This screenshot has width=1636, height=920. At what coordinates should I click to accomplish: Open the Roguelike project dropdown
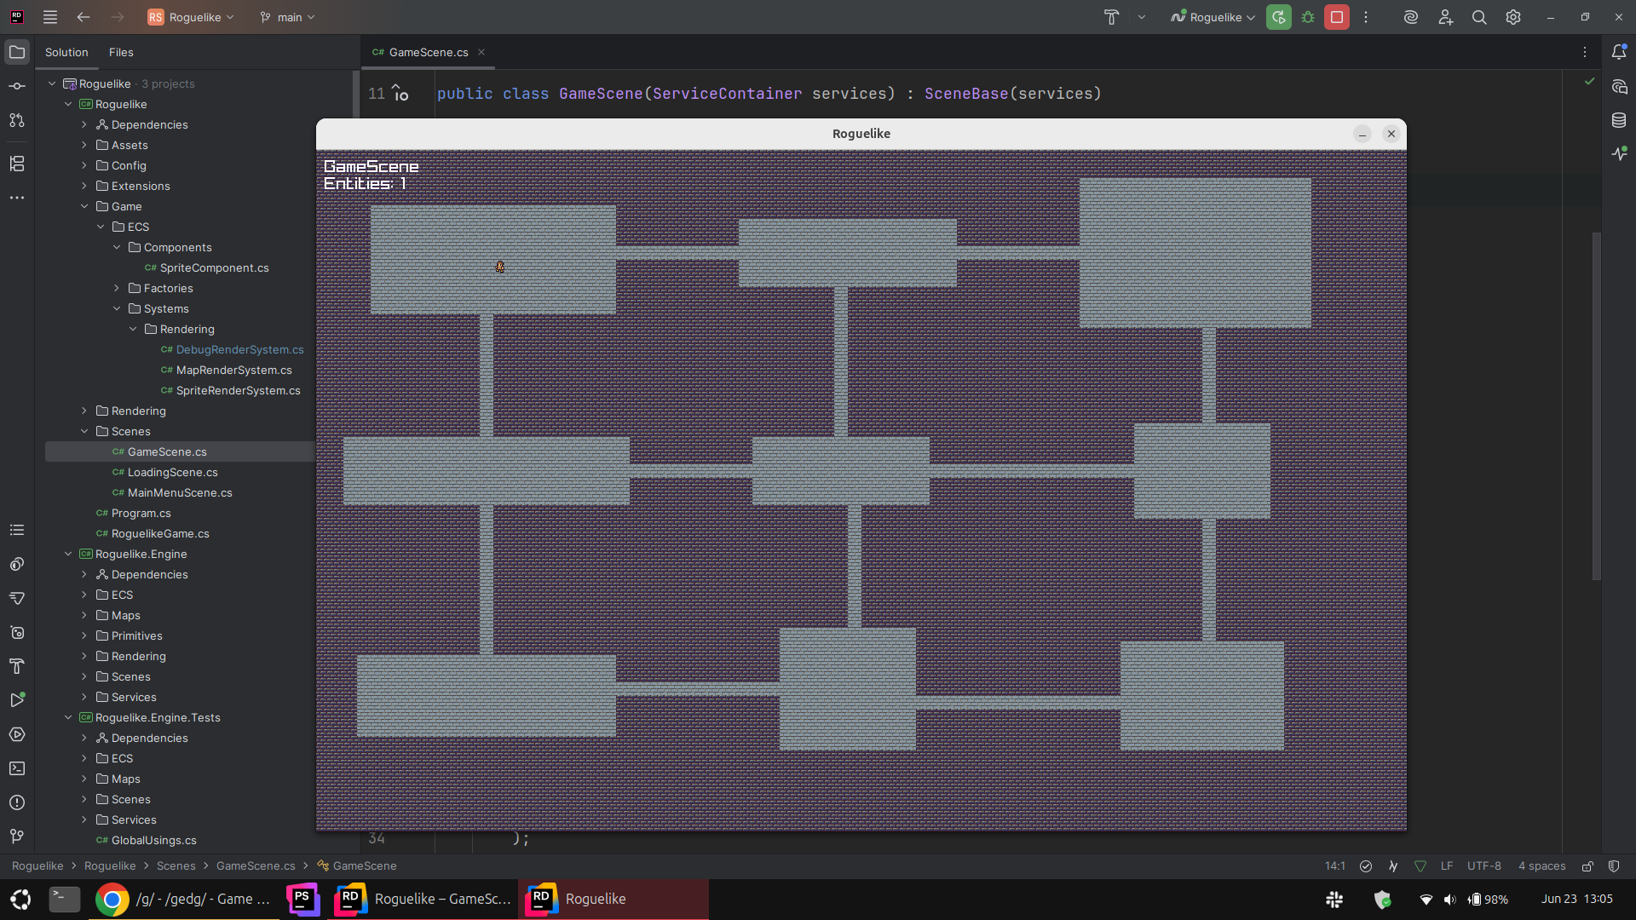[x=191, y=17]
